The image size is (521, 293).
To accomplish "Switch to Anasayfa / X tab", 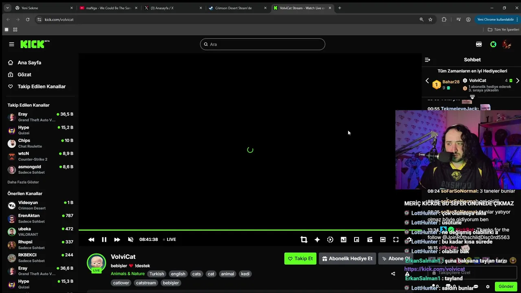I will pos(173,8).
